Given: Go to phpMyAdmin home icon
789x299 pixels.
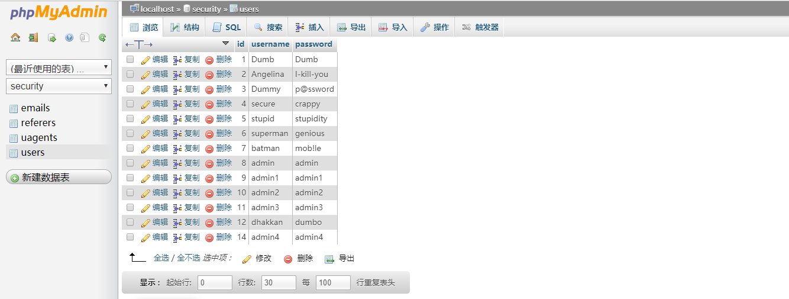Looking at the screenshot, I should tap(15, 37).
